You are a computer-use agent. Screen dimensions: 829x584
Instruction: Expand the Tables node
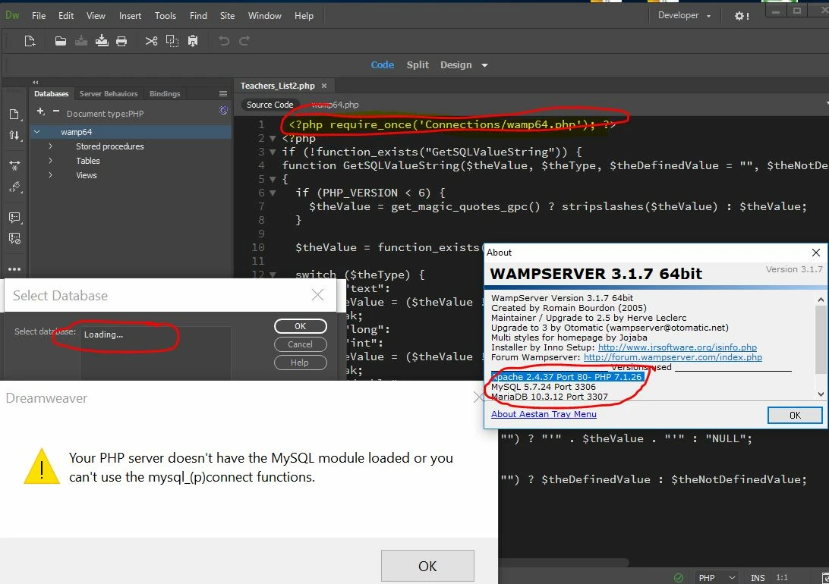[x=50, y=161]
